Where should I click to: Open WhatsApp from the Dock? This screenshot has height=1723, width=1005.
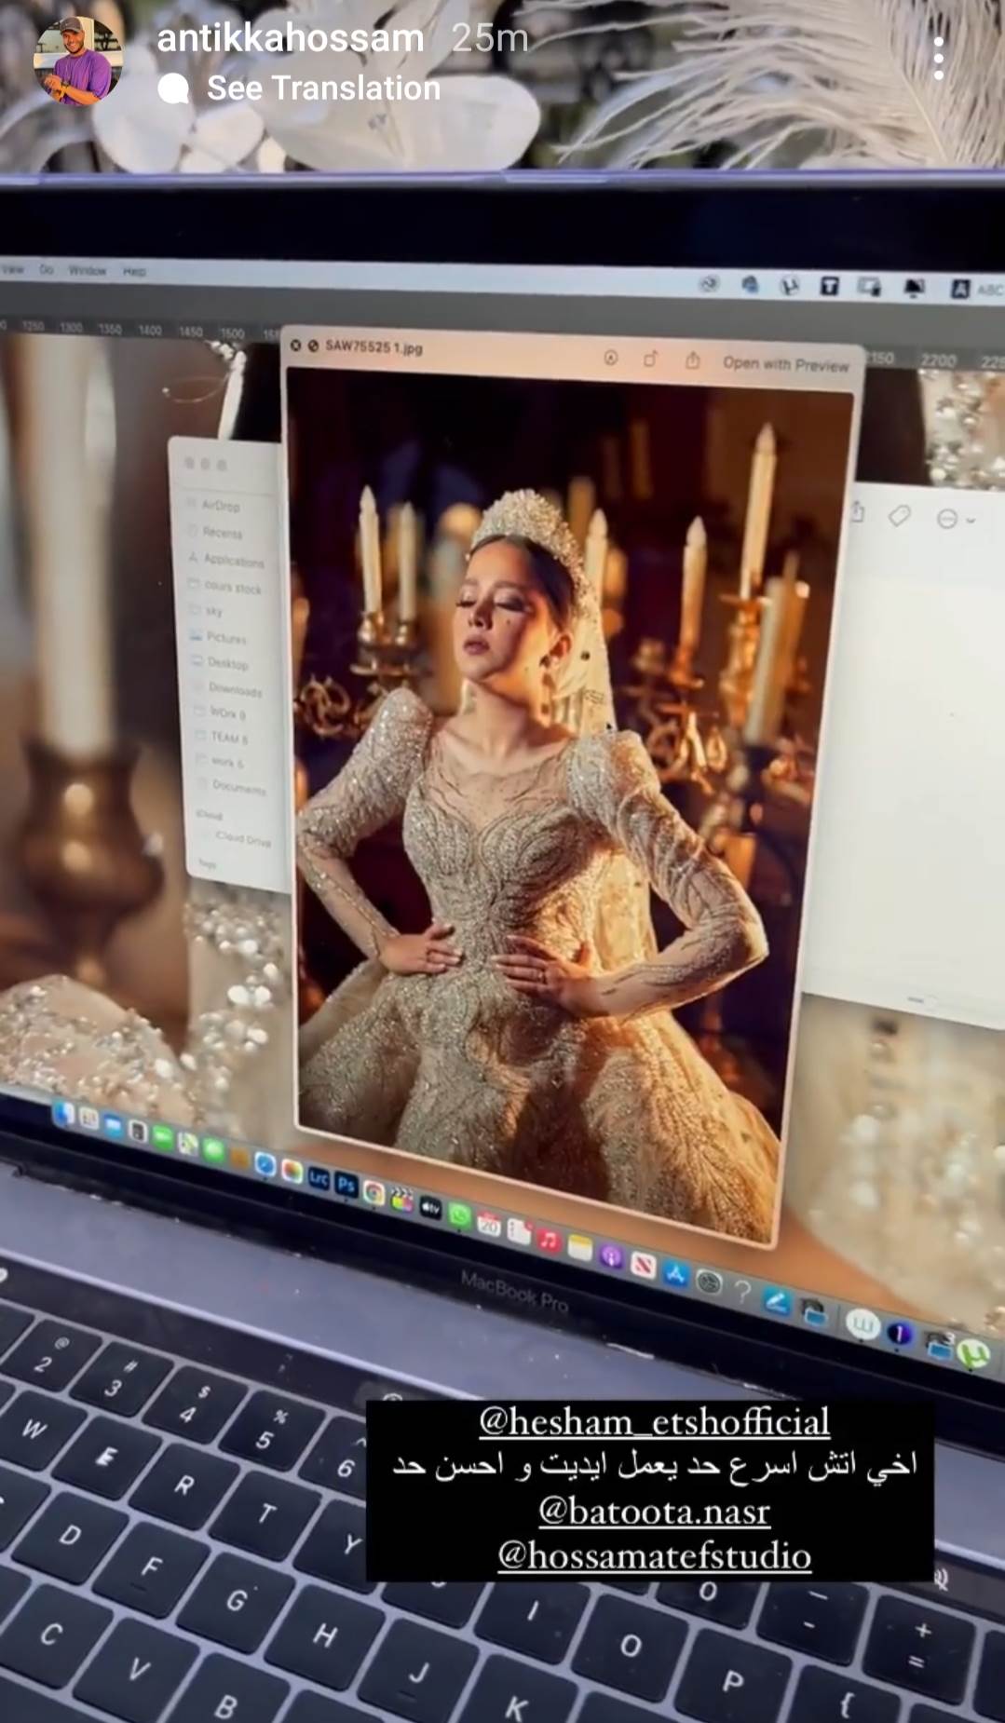pos(459,1214)
